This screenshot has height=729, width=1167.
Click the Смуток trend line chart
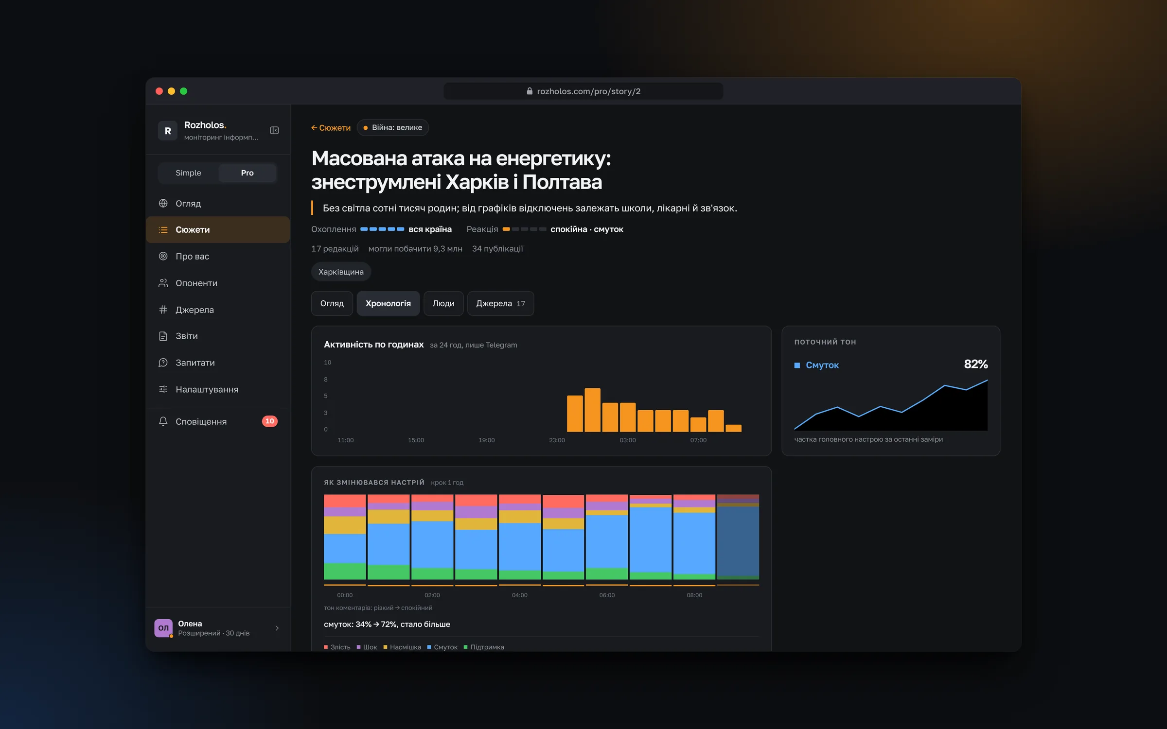891,405
